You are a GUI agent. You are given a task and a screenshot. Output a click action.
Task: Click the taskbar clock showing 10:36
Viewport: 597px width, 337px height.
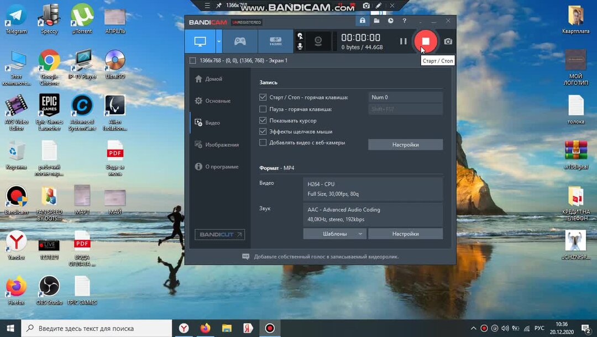[562, 328]
